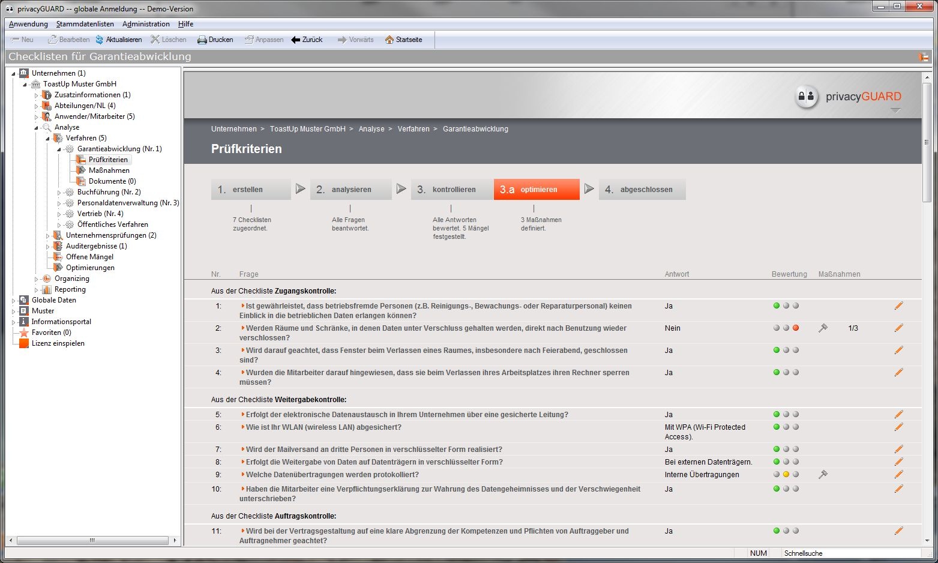Screen dimensions: 938x563
Task: Click the edit pencil for question 6
Action: [x=898, y=427]
